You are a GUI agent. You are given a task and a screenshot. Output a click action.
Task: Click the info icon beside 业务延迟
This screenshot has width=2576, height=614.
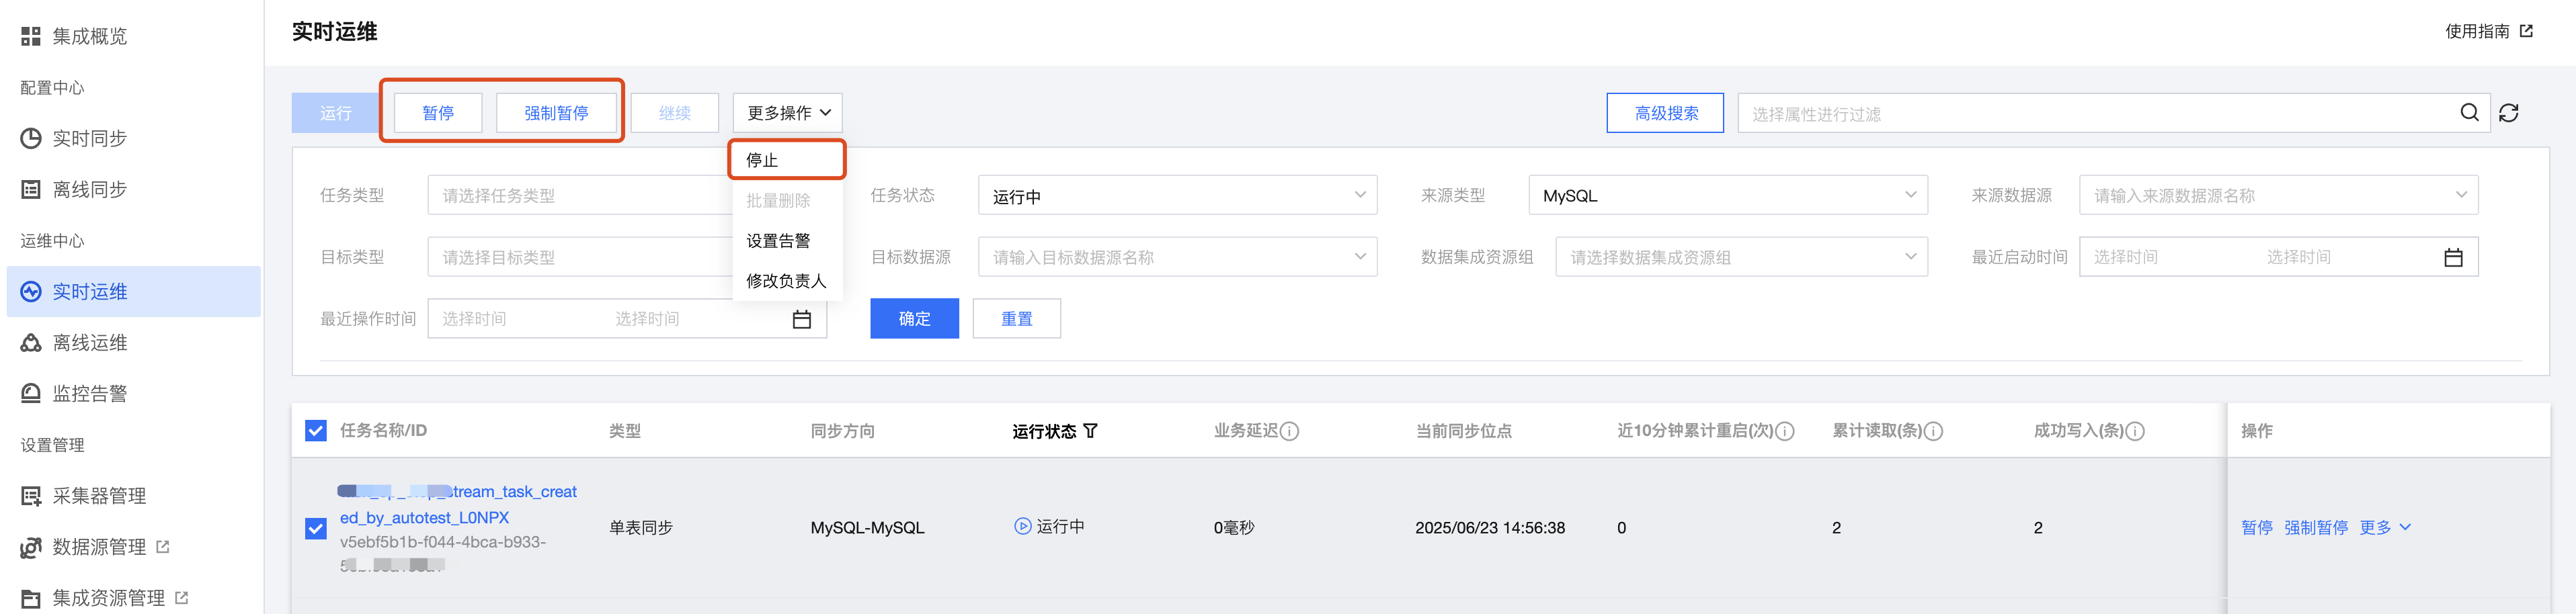1289,431
